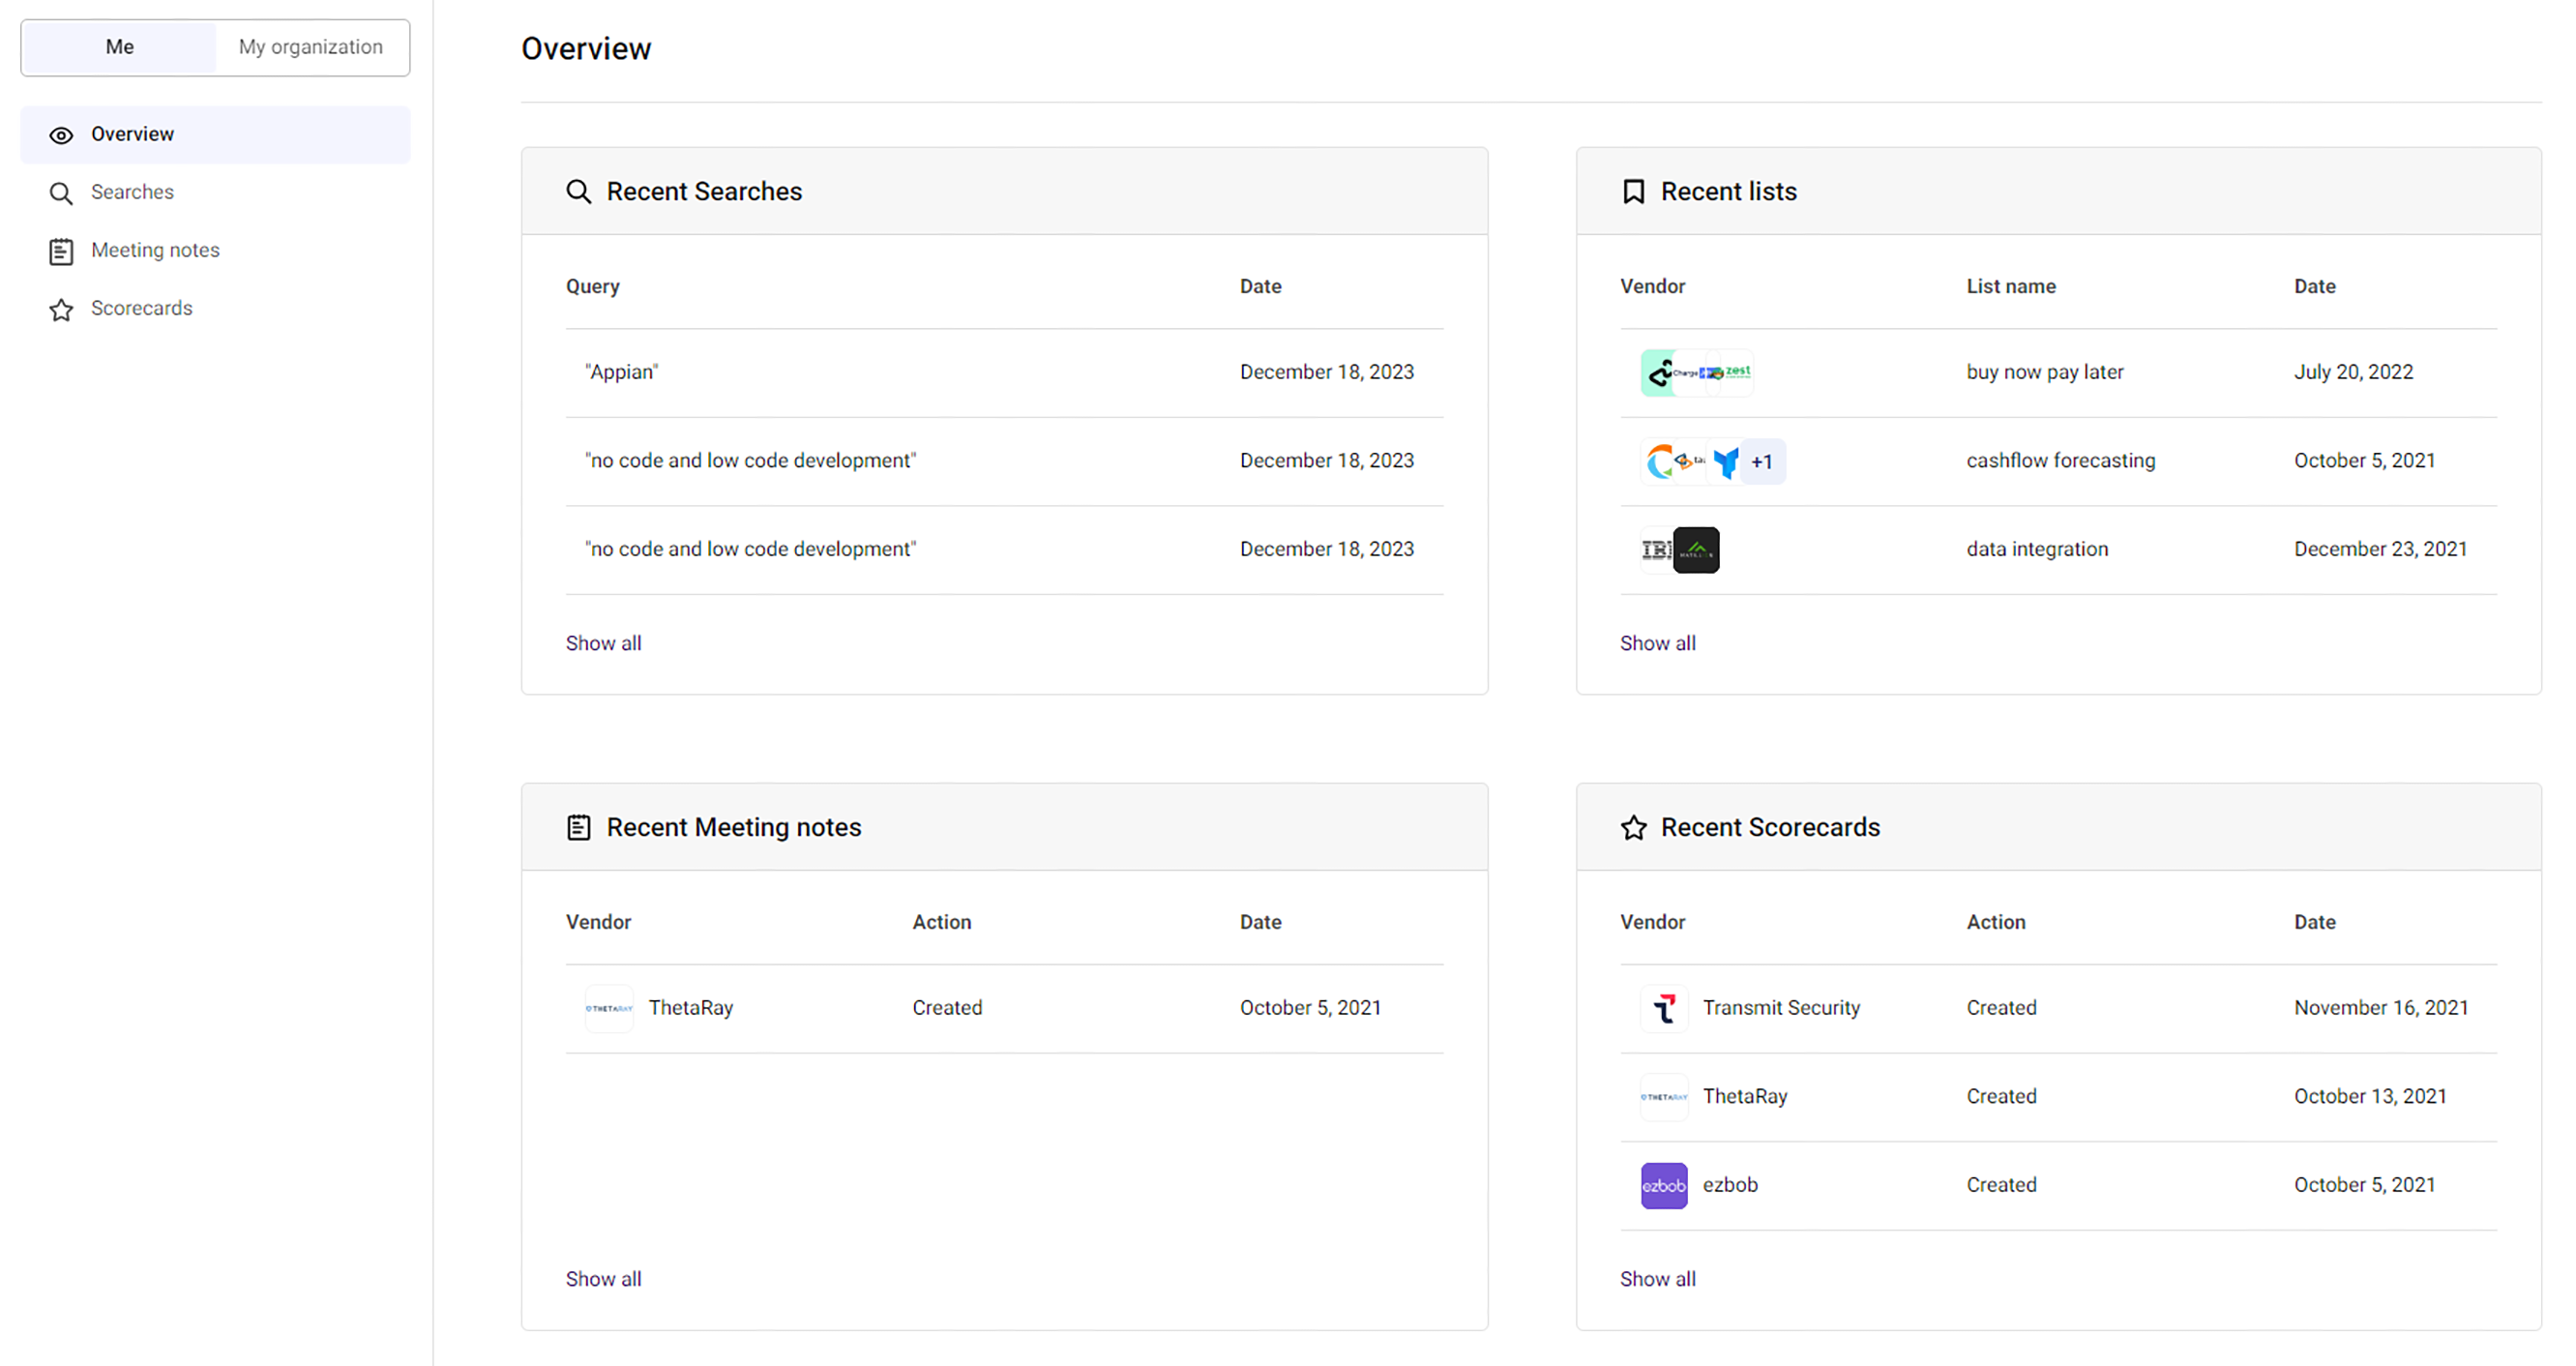This screenshot has width=2576, height=1366.
Task: Click the magnifier icon in Recent Searches header
Action: 580,191
